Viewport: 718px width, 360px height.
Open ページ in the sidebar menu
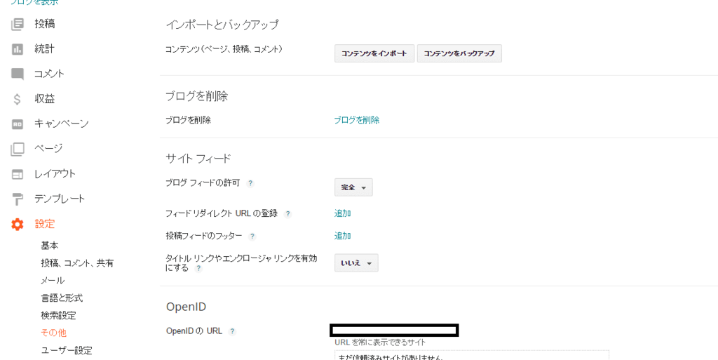tap(48, 149)
